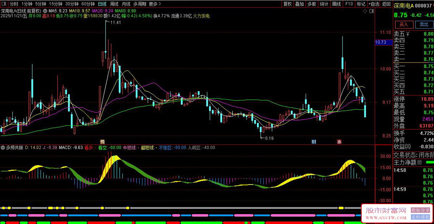
Task: Click the small square icon beside 主力净额
Action: [x=420, y=163]
